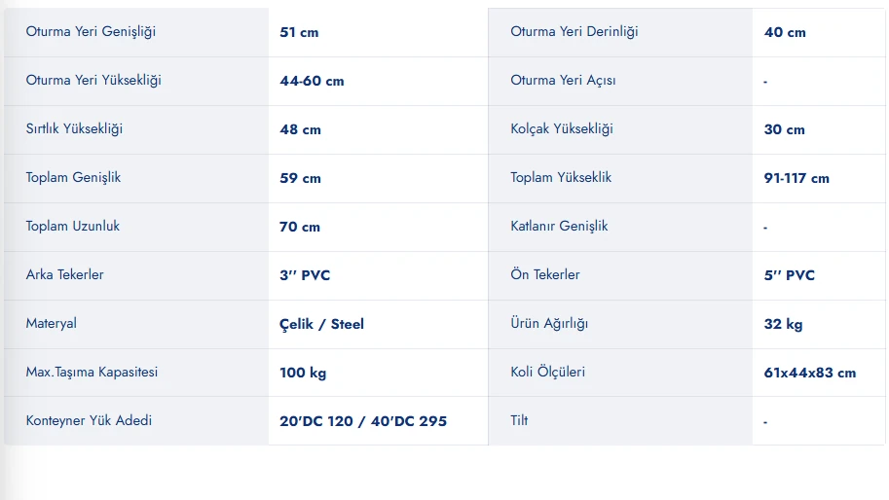The width and height of the screenshot is (889, 500).
Task: Click the '91-117 cm' total height value
Action: coord(796,178)
